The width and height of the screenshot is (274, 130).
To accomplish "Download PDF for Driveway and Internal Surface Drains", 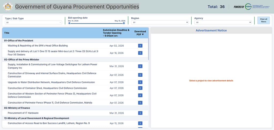I will [x=140, y=75].
